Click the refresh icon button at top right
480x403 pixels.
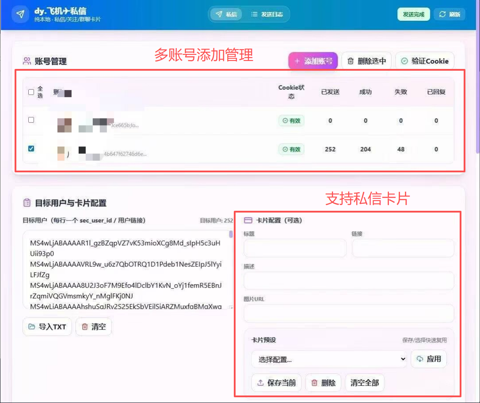(x=442, y=14)
